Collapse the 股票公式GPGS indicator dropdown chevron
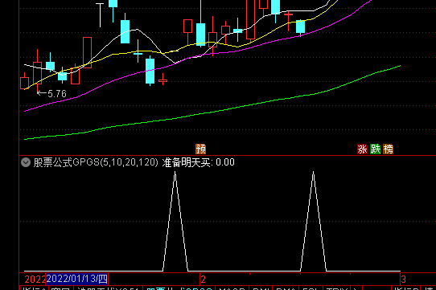 [x=26, y=162]
